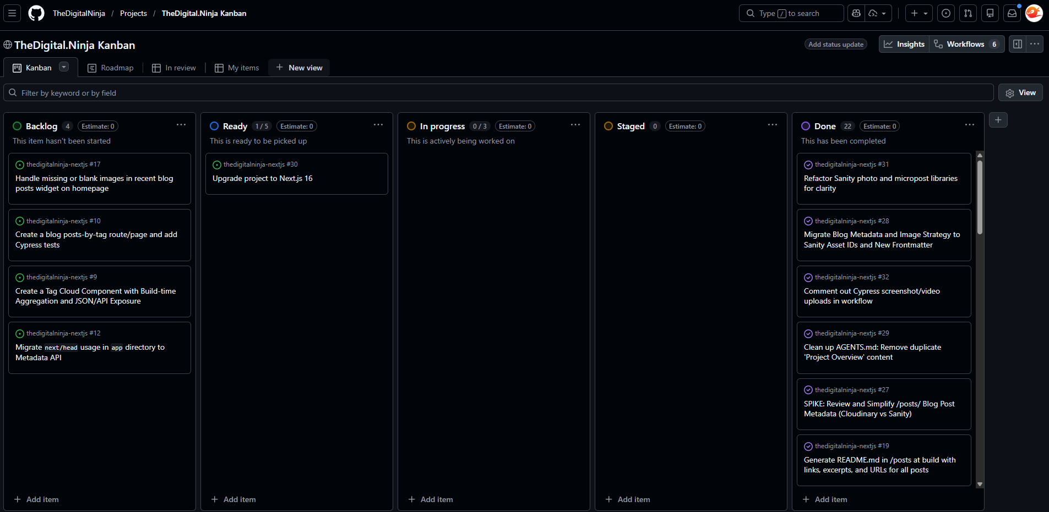The height and width of the screenshot is (512, 1049).
Task: Click TheDigitalNinja breadcrumb link
Action: coord(79,13)
